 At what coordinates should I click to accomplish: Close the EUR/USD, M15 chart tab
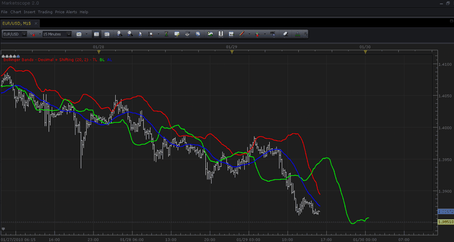point(36,23)
